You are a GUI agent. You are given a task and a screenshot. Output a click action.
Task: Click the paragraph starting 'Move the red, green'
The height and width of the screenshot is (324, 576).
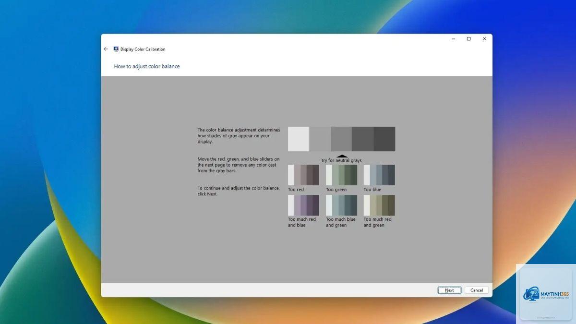[239, 165]
